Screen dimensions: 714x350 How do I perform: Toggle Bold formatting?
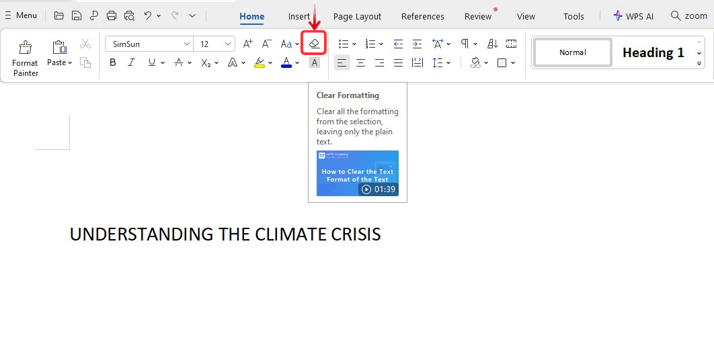point(113,62)
